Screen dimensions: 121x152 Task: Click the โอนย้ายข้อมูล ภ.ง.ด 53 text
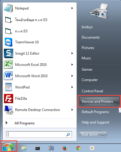31,20
